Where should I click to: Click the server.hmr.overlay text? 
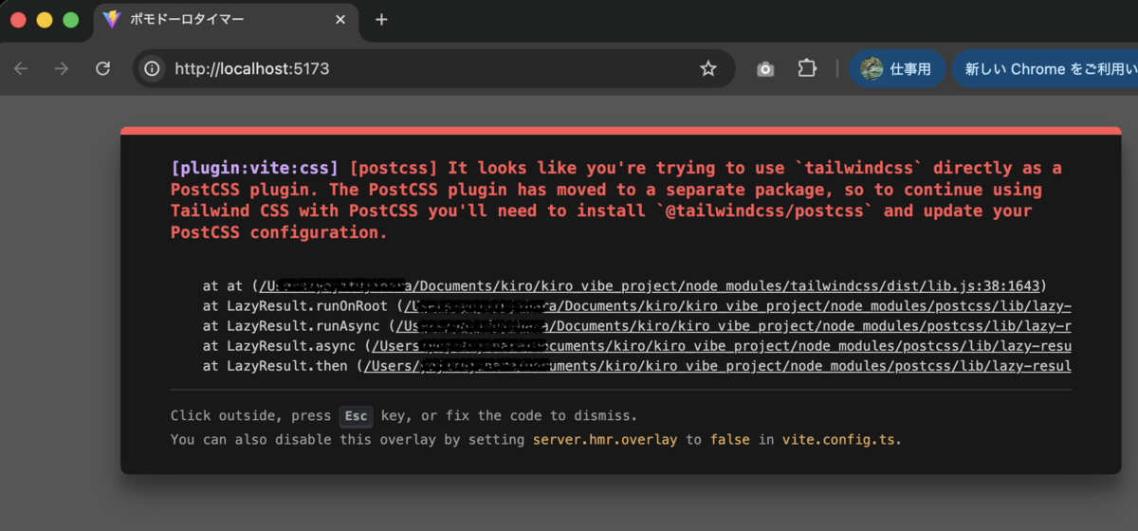(x=605, y=440)
